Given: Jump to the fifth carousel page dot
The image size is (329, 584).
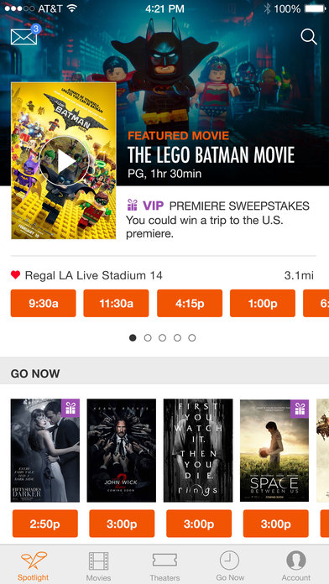Looking at the screenshot, I should (x=192, y=338).
